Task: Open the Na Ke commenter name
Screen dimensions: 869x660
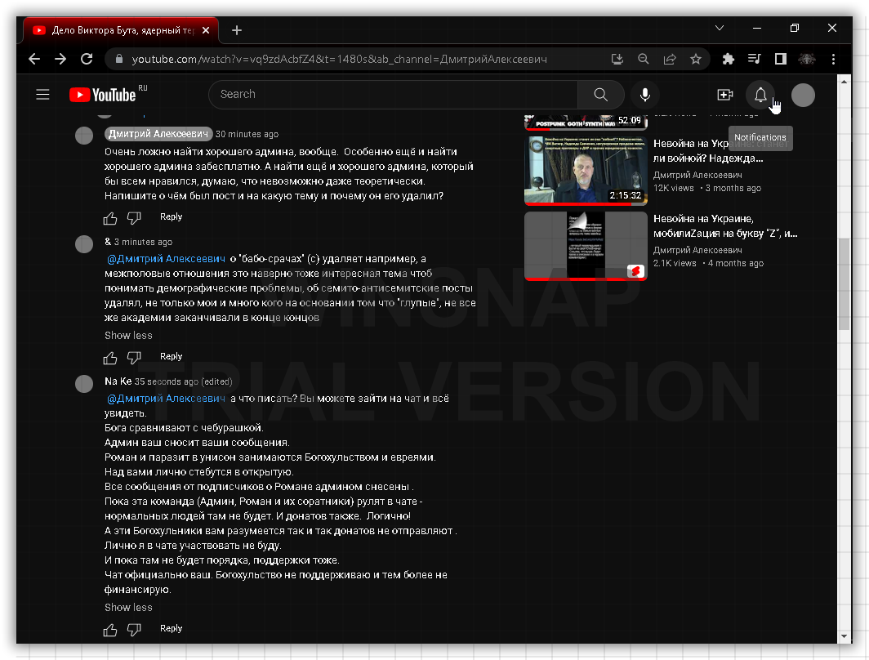Action: (118, 381)
